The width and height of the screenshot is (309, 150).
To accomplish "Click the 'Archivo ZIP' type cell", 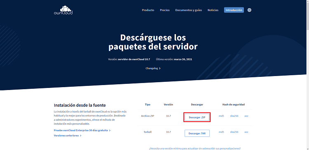I will pos(147,116).
